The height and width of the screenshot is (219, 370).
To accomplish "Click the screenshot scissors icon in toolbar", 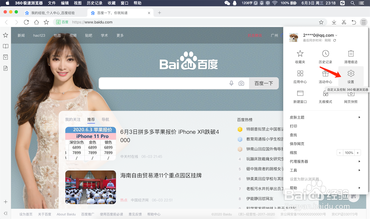I will 344,22.
